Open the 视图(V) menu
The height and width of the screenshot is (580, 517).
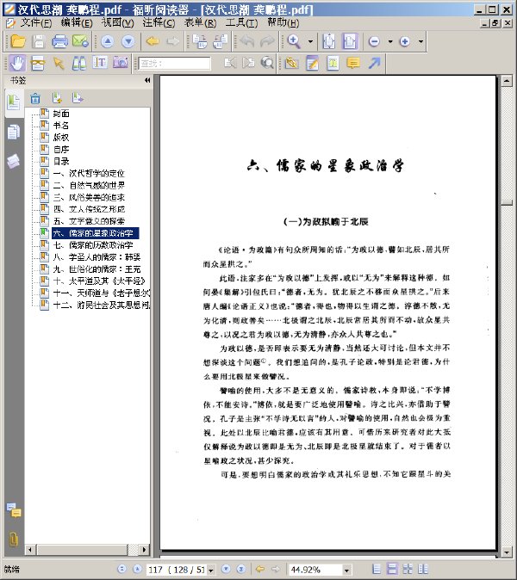tap(118, 23)
